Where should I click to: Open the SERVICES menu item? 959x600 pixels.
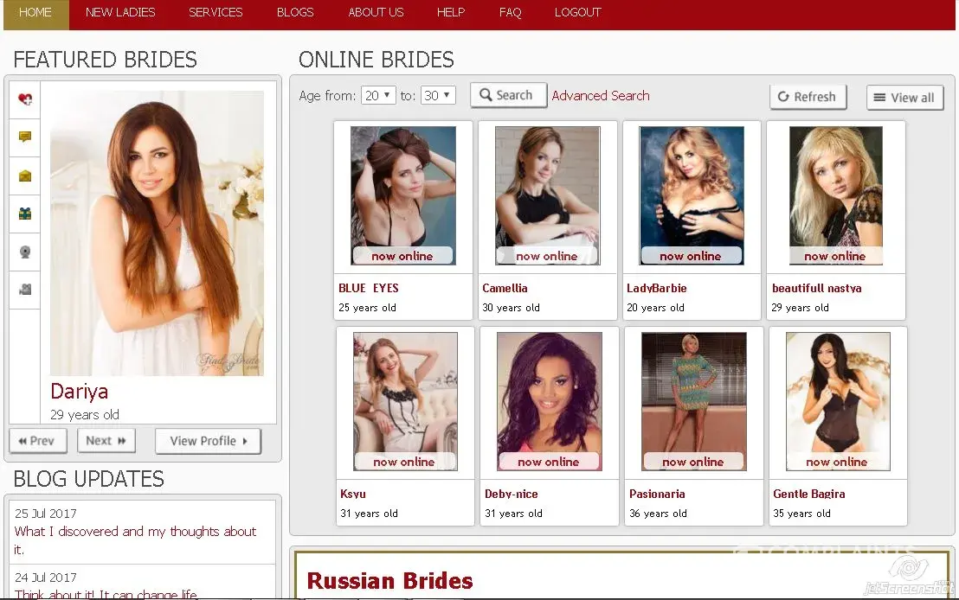[x=216, y=12]
